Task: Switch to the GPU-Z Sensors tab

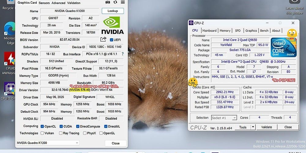Action: coord(44,3)
